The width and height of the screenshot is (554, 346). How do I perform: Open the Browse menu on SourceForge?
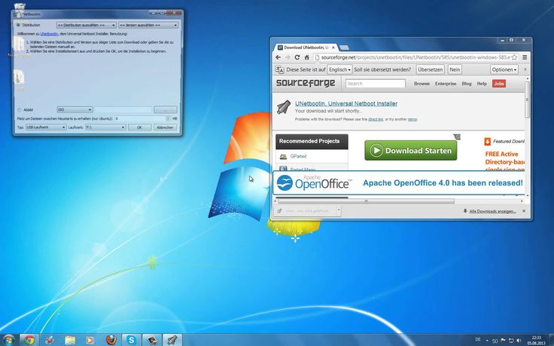pyautogui.click(x=422, y=84)
